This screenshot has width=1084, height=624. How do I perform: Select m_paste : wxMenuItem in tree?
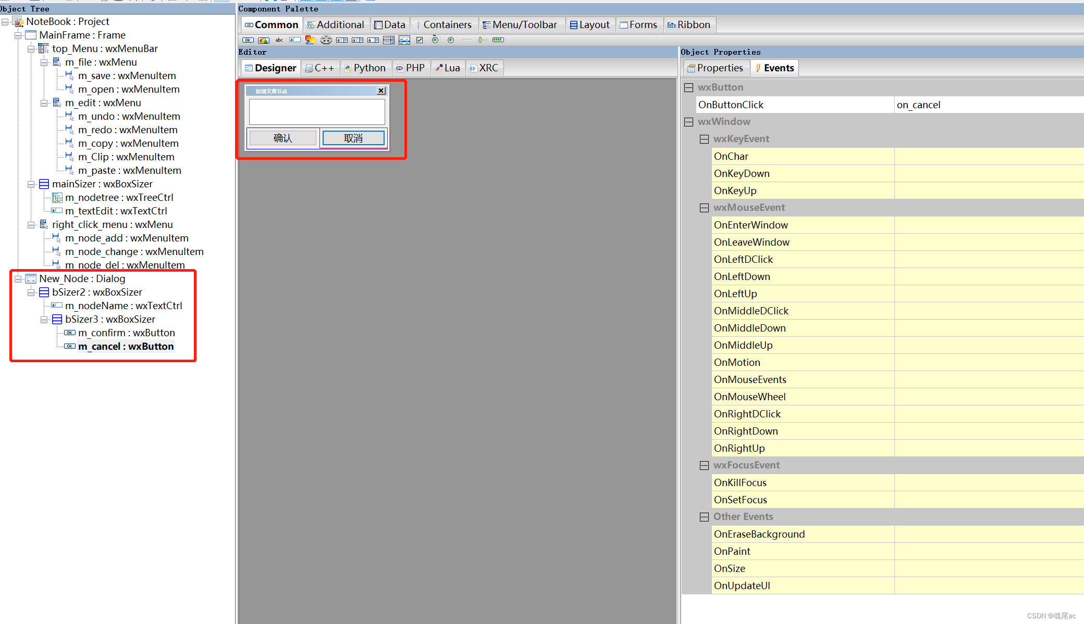[x=129, y=171]
